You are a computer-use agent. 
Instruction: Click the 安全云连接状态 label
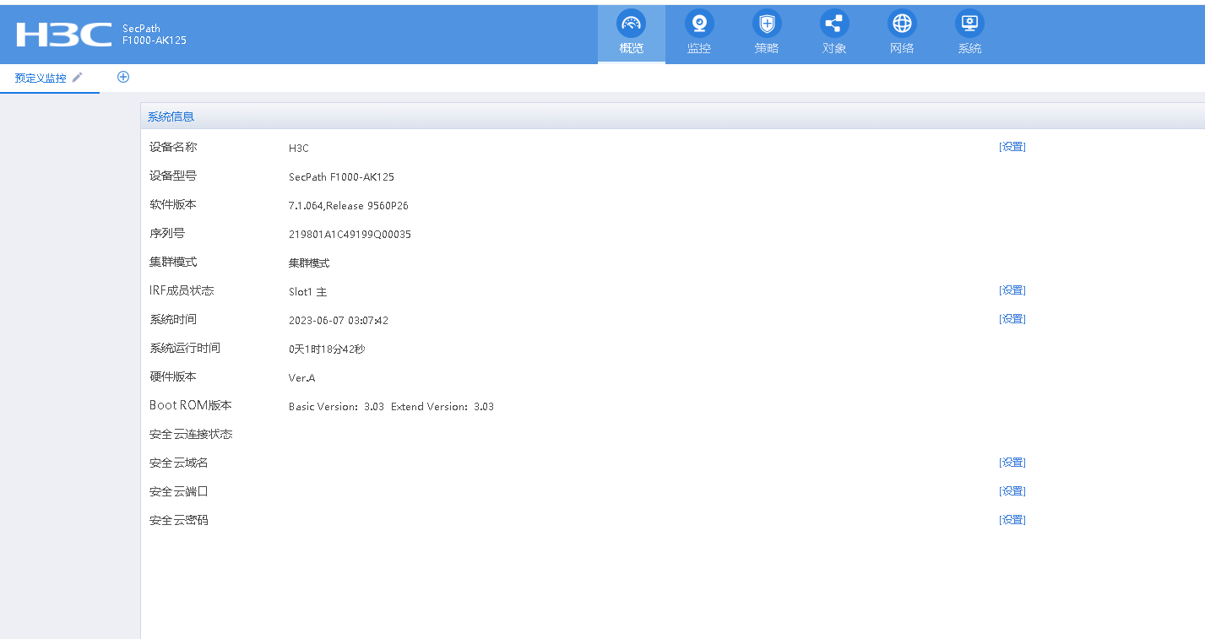click(x=191, y=434)
